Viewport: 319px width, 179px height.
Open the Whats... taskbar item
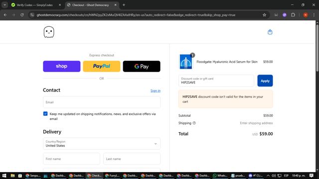[x=220, y=176]
